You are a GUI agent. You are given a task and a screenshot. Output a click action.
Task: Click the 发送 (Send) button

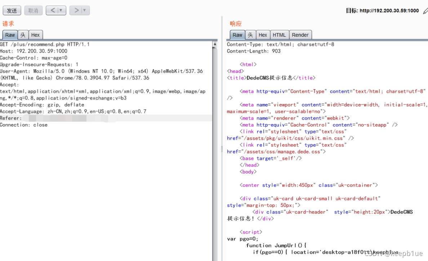12,11
